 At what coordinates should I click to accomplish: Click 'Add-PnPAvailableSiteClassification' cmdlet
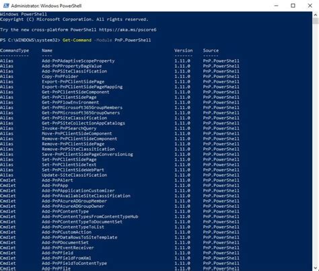[86, 196]
